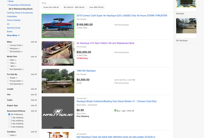This screenshot has width=204, height=138.
Task: Check the Correct Craft make filter
Action: pos(8,45)
